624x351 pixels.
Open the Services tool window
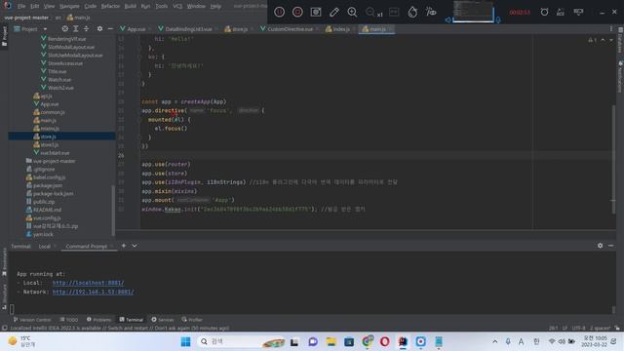click(x=163, y=320)
